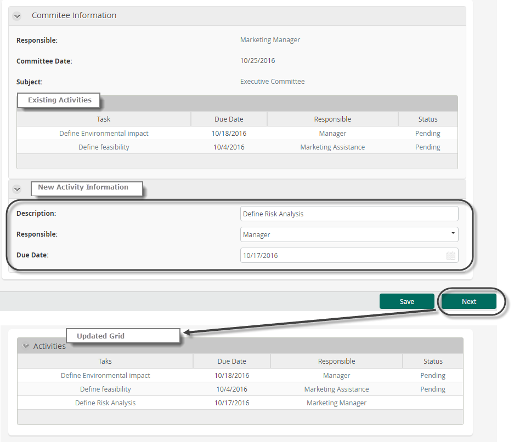Click Status column header in existing activities
The width and height of the screenshot is (514, 442).
(x=427, y=119)
